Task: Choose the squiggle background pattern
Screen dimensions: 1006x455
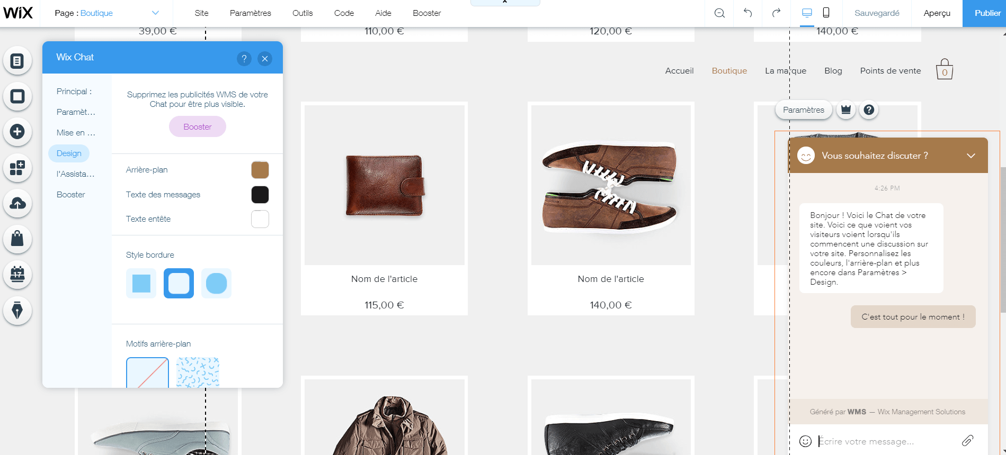Action: (198, 372)
